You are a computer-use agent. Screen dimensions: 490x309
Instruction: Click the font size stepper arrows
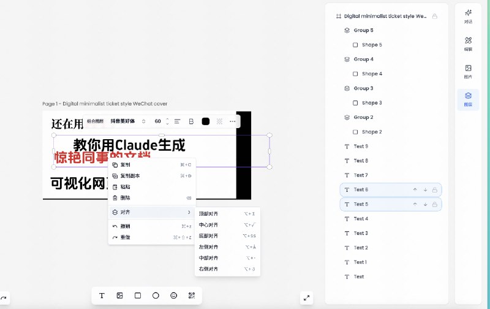point(167,121)
